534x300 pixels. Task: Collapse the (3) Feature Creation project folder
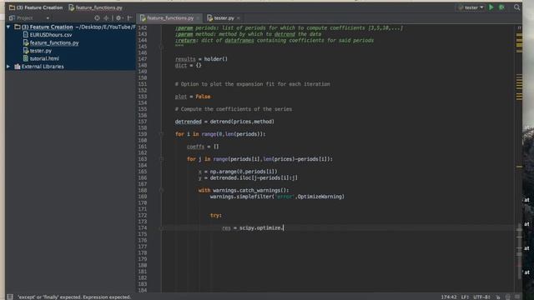(x=8, y=27)
